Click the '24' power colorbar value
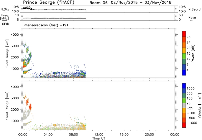Image resolution: width=202 pixels, height=140 pixels. click(x=188, y=42)
